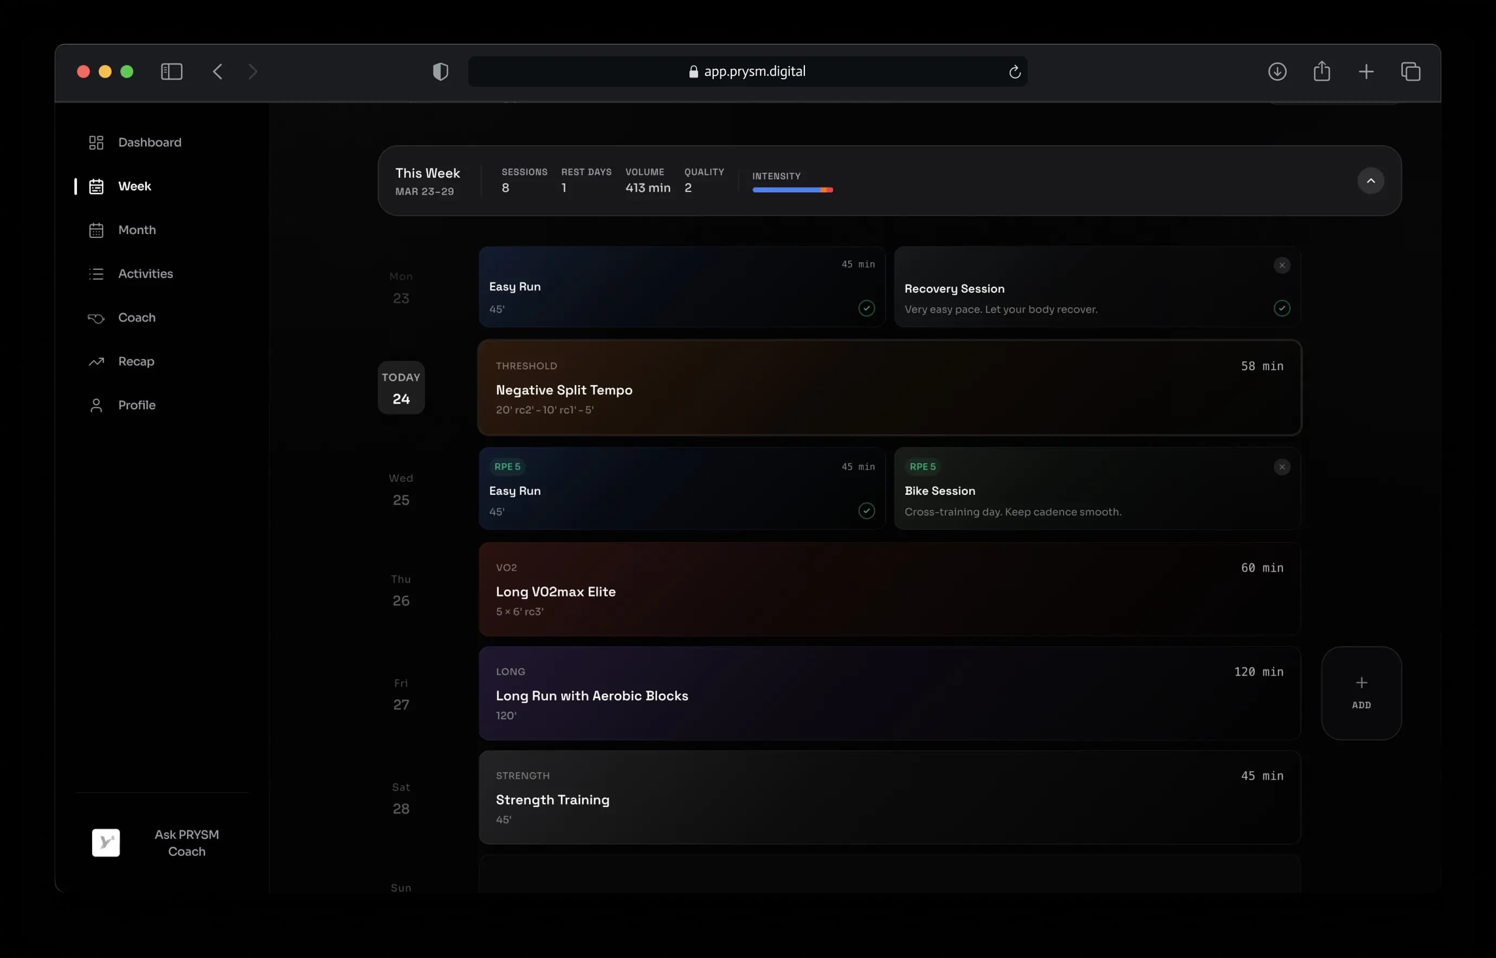1496x958 pixels.
Task: Switch to the Week tab
Action: pos(134,186)
